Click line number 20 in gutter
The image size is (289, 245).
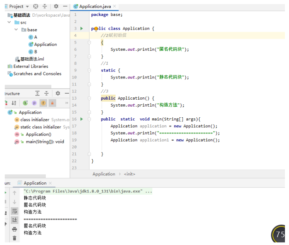pos(74,147)
